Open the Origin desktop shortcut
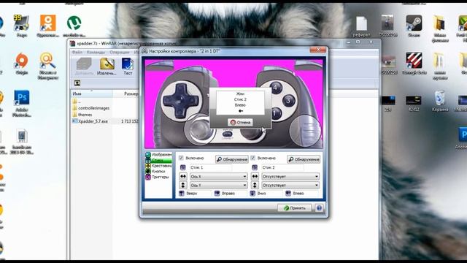Viewport: 467px width, 263px height. (21, 64)
